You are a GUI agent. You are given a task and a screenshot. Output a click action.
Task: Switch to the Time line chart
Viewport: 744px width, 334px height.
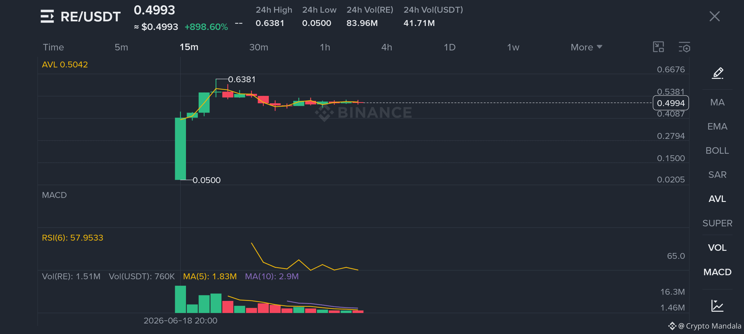(x=53, y=47)
